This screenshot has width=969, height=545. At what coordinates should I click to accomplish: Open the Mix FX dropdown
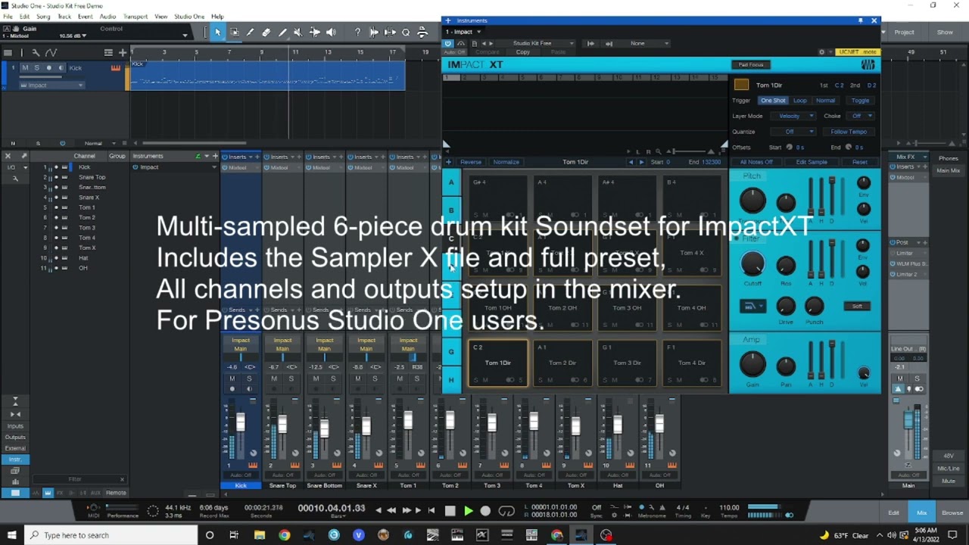[x=909, y=157]
